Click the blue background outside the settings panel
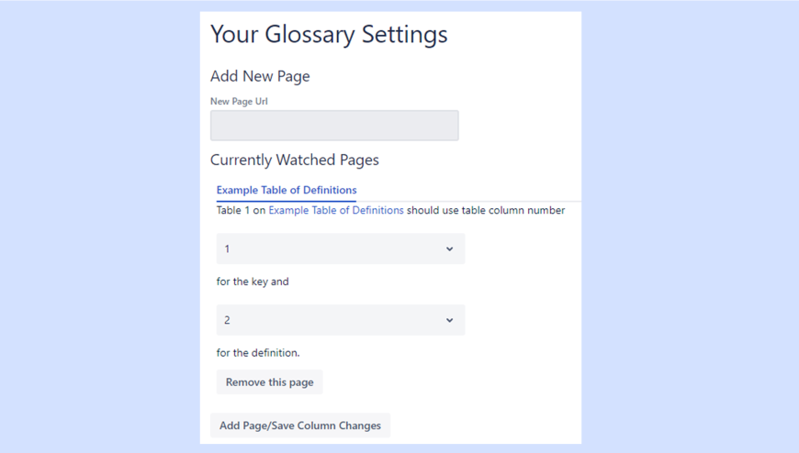799x453 pixels. (x=689, y=229)
